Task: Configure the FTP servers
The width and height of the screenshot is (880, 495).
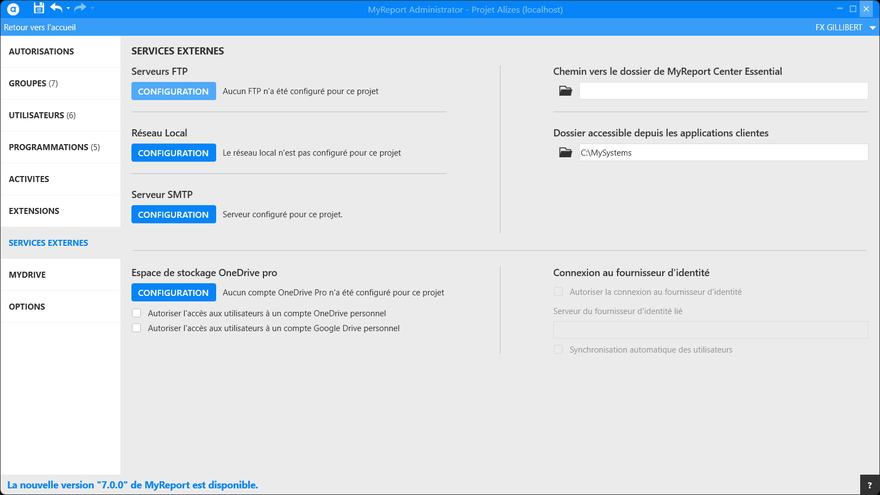Action: coord(173,91)
